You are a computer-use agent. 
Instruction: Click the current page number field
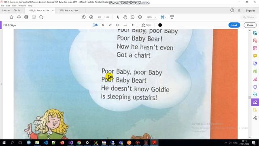coord(100,17)
